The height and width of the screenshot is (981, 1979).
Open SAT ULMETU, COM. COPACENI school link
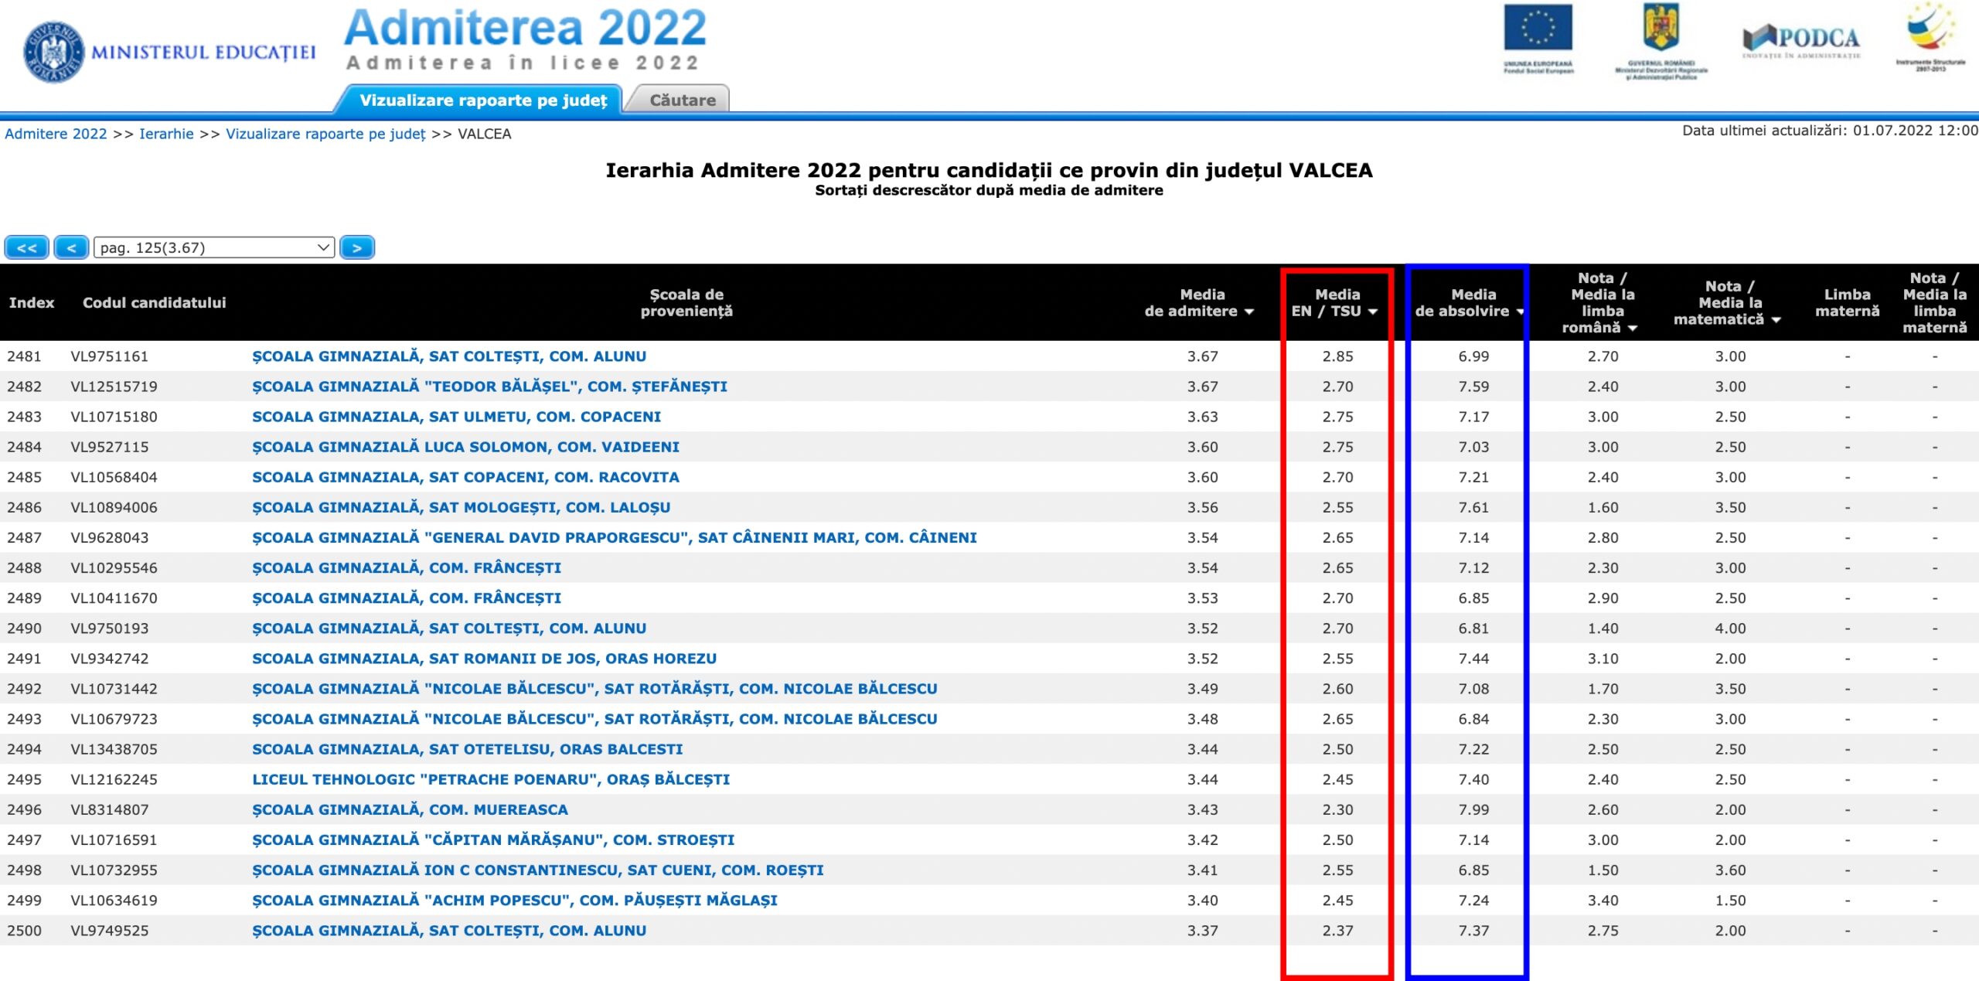point(456,417)
